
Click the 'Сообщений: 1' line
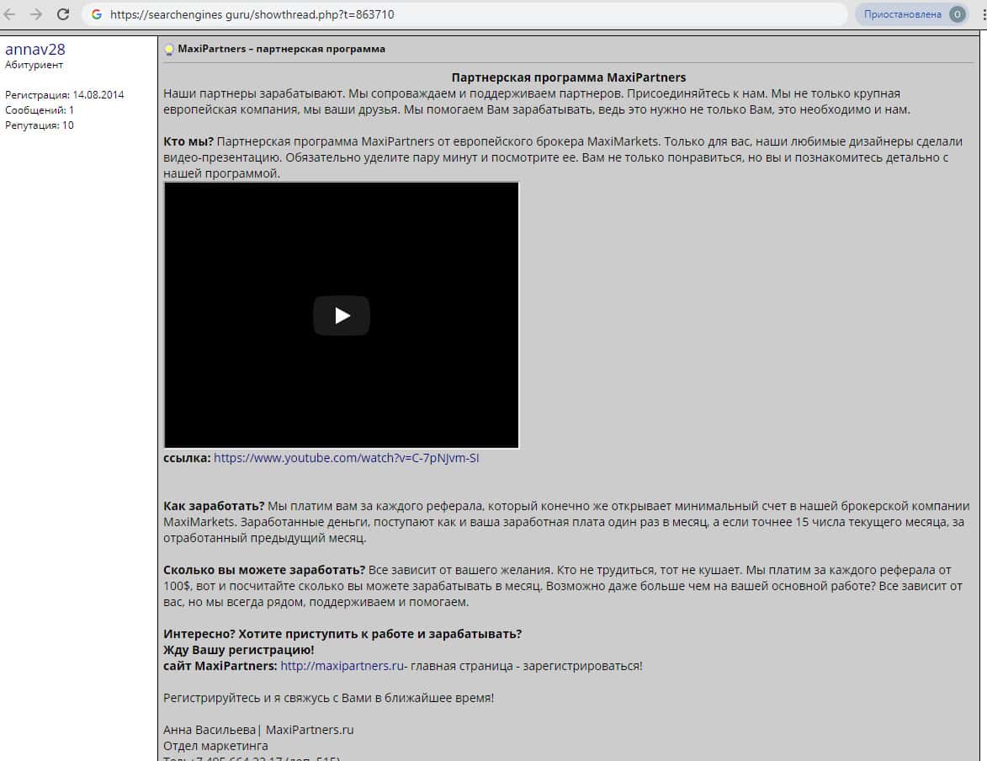[x=39, y=109]
